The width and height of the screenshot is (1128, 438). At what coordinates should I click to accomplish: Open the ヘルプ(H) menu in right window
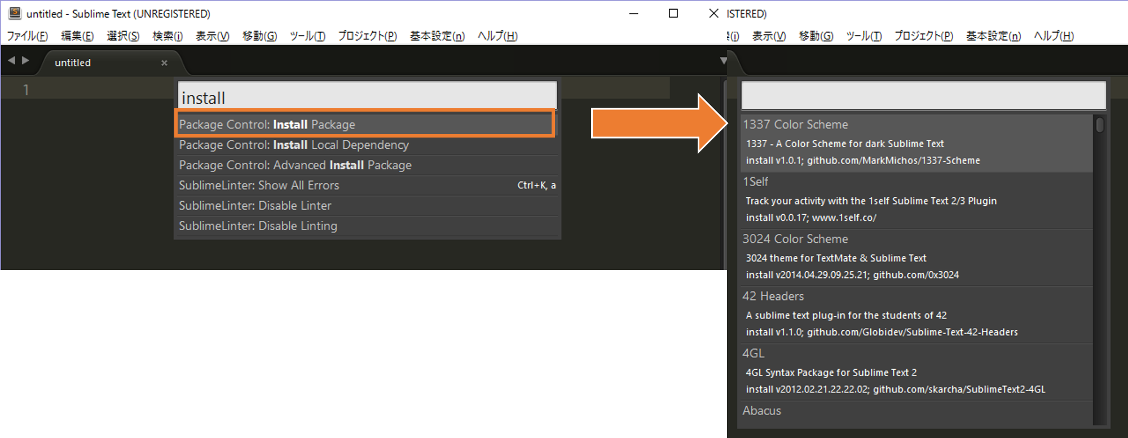coord(1054,36)
